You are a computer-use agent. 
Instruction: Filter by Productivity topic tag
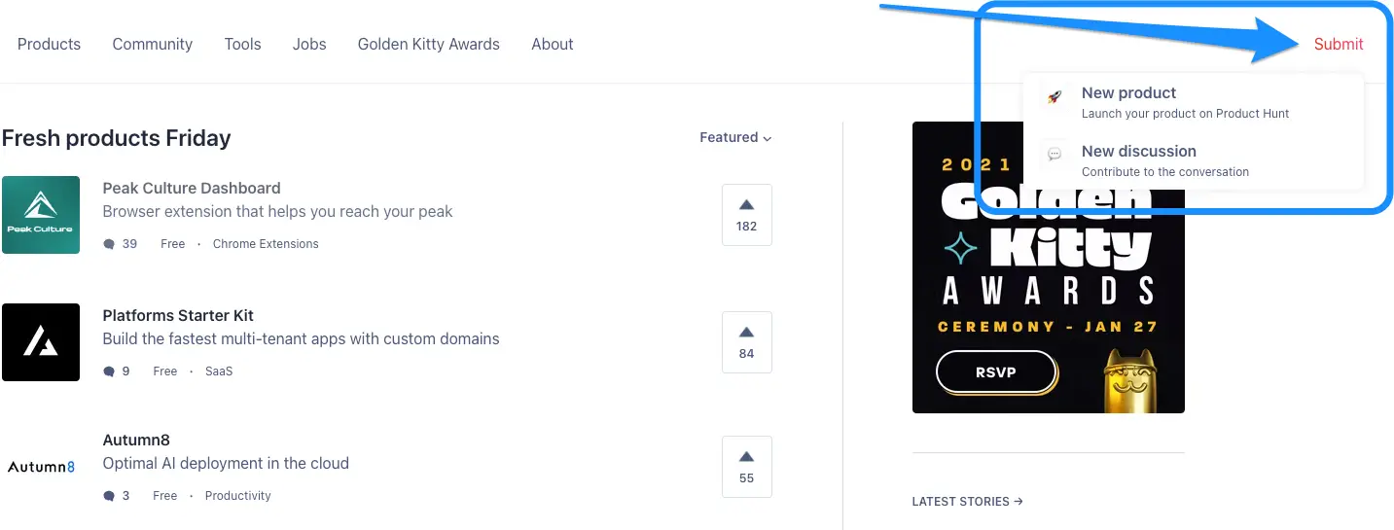[238, 496]
